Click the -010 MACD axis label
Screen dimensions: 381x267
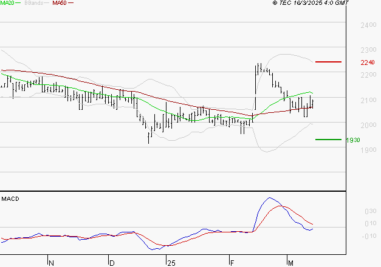pos(368,237)
